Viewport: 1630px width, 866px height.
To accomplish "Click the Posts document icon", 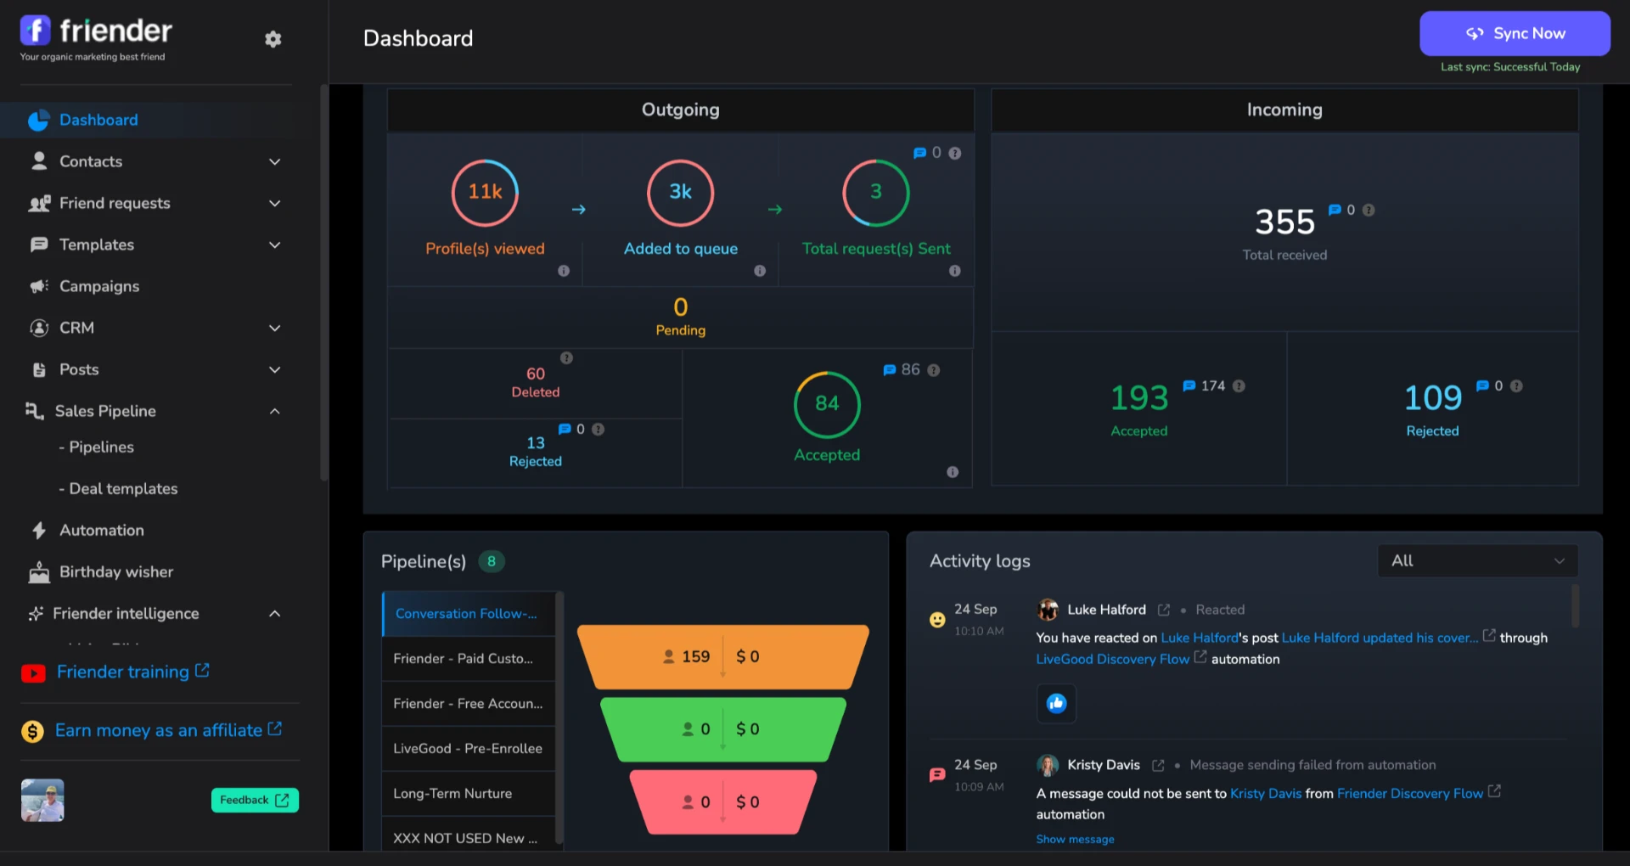I will point(39,369).
